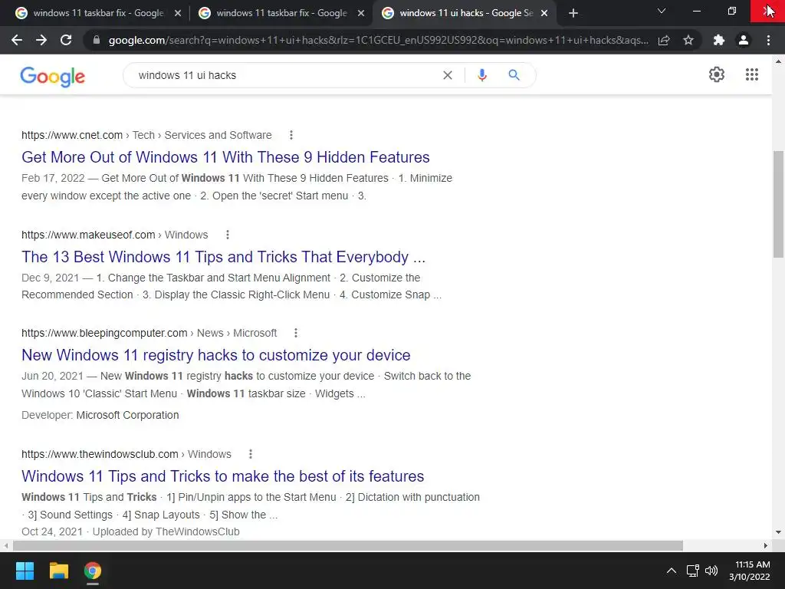Go back to the previous page

[17, 40]
